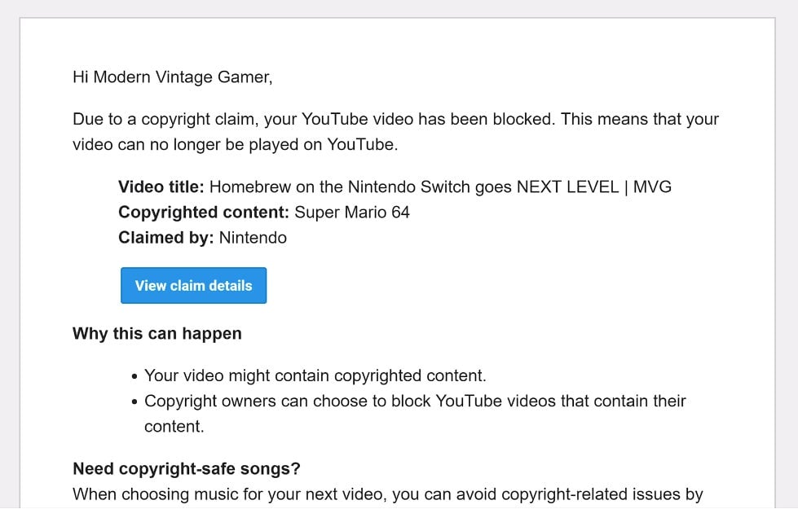798x509 pixels.
Task: Select the copyright claim notice paragraph
Action: 395,131
